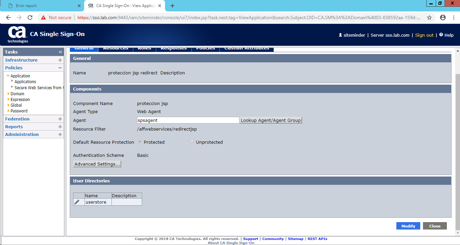Expand the Federation section
This screenshot has width=460, height=245.
pos(60,119)
